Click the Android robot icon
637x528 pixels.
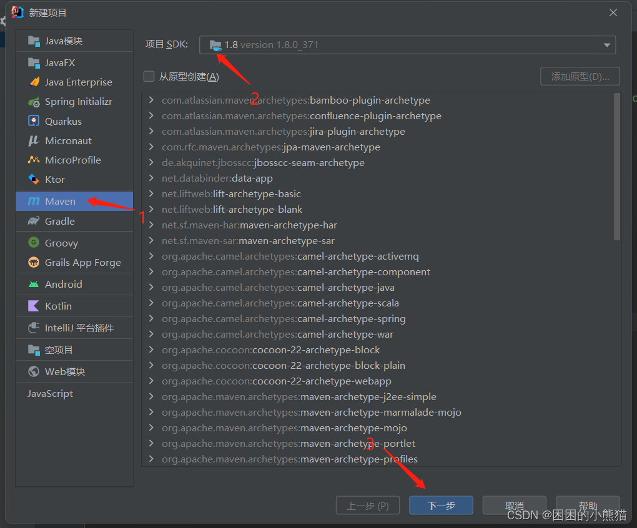[x=34, y=284]
